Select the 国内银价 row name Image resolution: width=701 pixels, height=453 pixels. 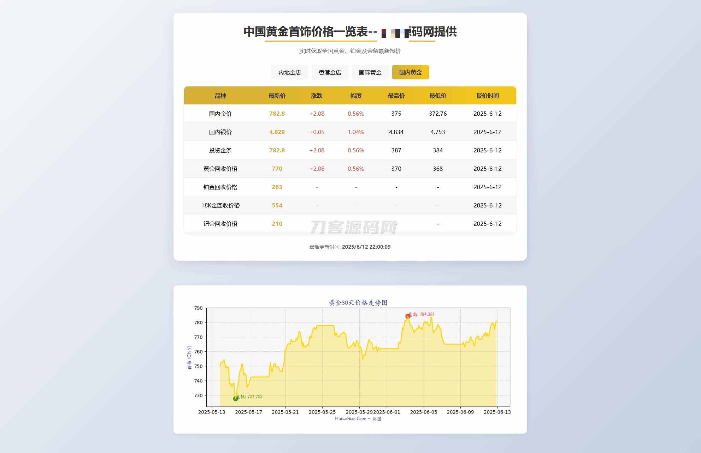(x=220, y=132)
